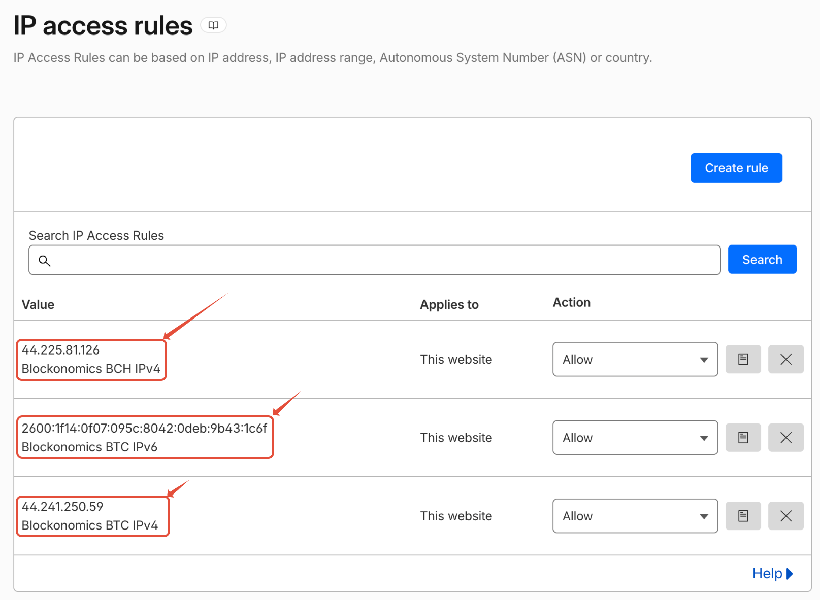Viewport: 820px width, 600px height.
Task: Open Action dropdown for 44.225.81.126
Action: (635, 359)
